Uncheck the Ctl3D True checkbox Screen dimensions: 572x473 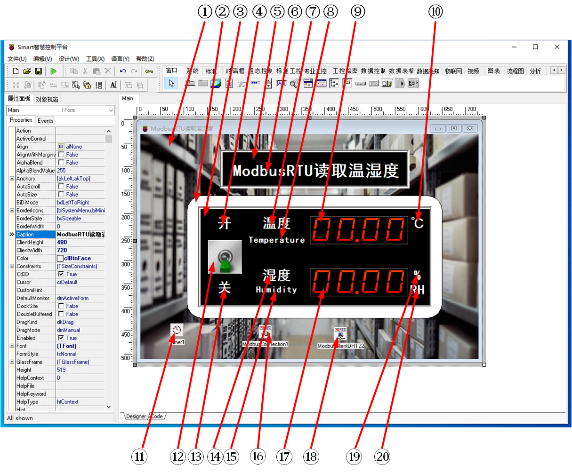tap(61, 274)
